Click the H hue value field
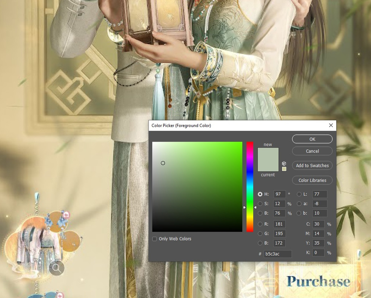The width and height of the screenshot is (371, 298). (x=279, y=194)
